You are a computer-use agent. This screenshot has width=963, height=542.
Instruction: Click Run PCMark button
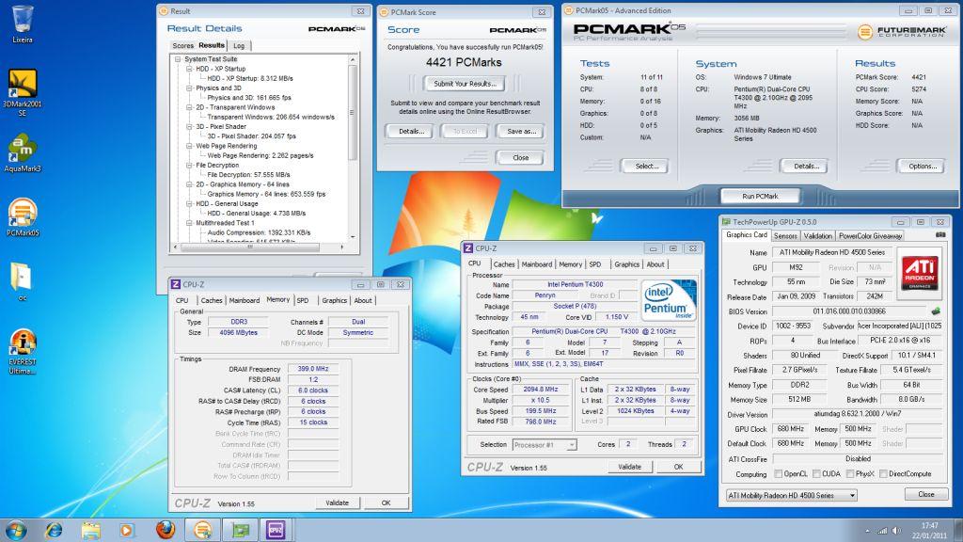(760, 196)
